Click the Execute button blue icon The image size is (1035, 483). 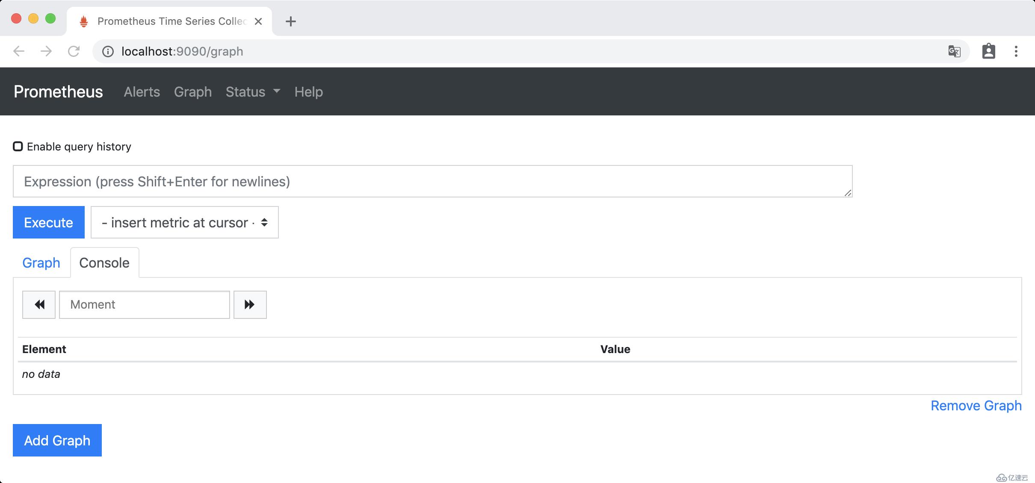[47, 222]
